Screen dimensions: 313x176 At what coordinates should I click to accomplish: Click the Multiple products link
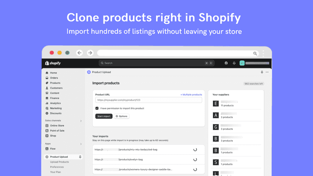point(191,94)
